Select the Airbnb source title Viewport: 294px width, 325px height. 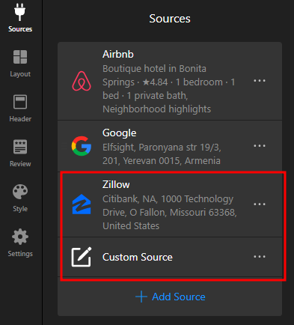click(x=118, y=54)
